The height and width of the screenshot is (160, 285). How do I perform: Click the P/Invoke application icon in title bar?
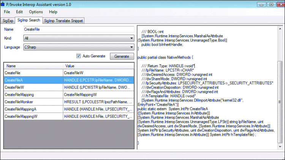[2, 4]
